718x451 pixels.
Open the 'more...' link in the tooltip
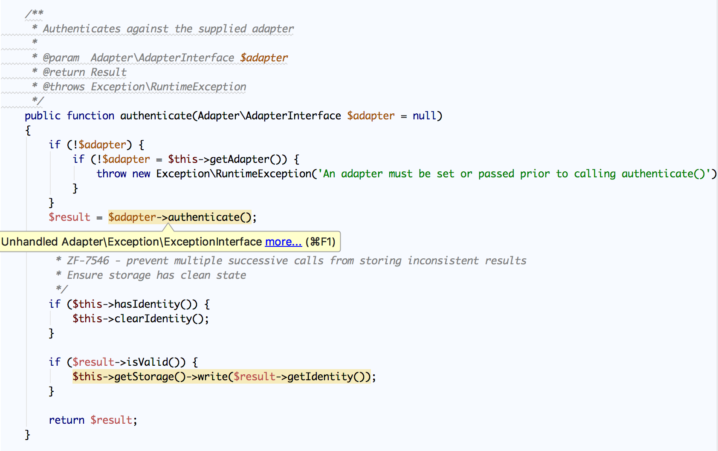click(x=284, y=242)
